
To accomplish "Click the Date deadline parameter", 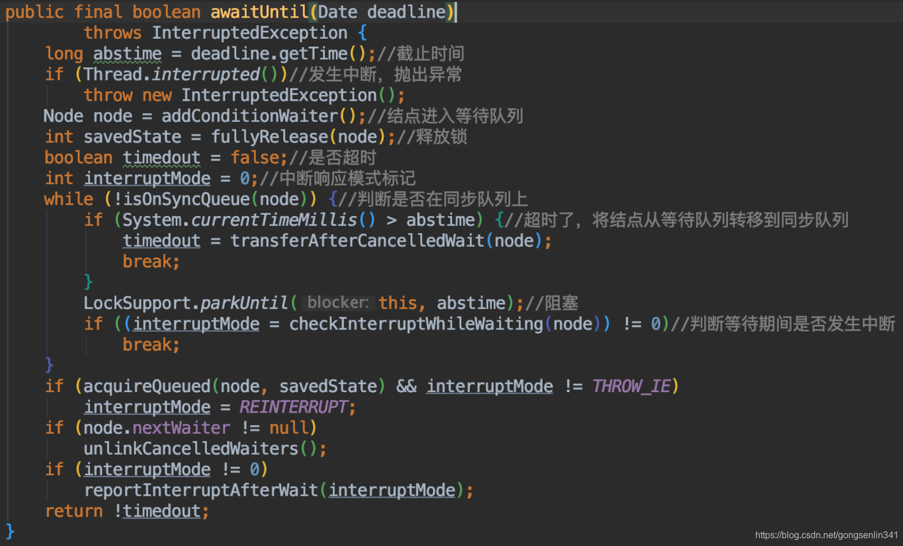I will tap(382, 12).
